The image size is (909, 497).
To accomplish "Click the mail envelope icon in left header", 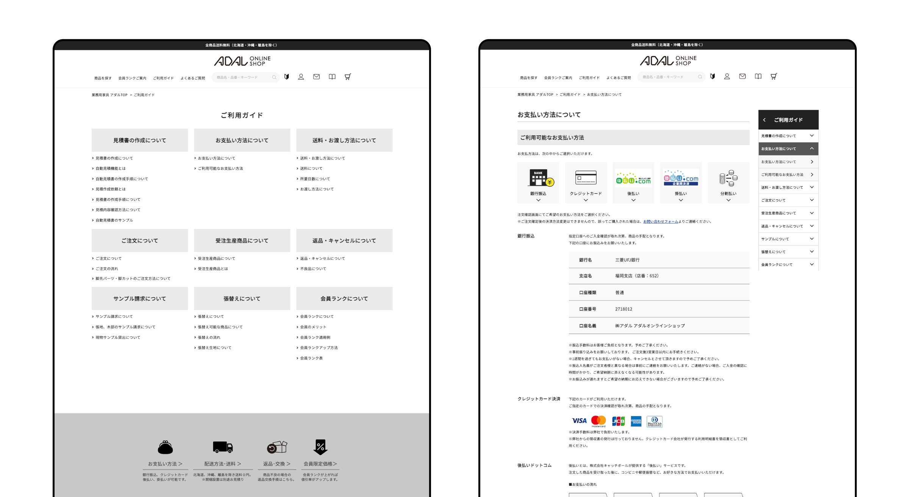I will pos(316,77).
